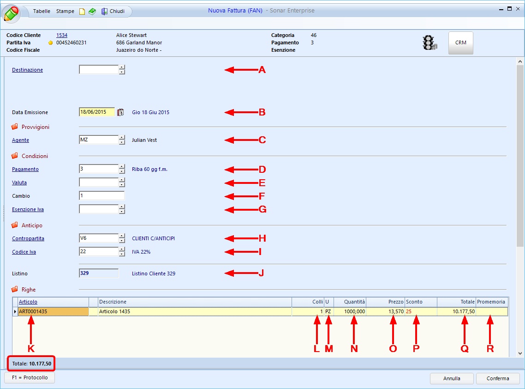Image resolution: width=525 pixels, height=389 pixels.
Task: Click the Righe section folder icon
Action: (x=15, y=290)
